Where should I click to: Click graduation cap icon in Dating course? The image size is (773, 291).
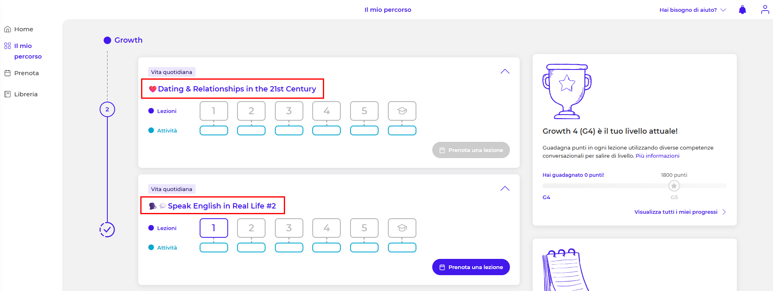pyautogui.click(x=402, y=111)
